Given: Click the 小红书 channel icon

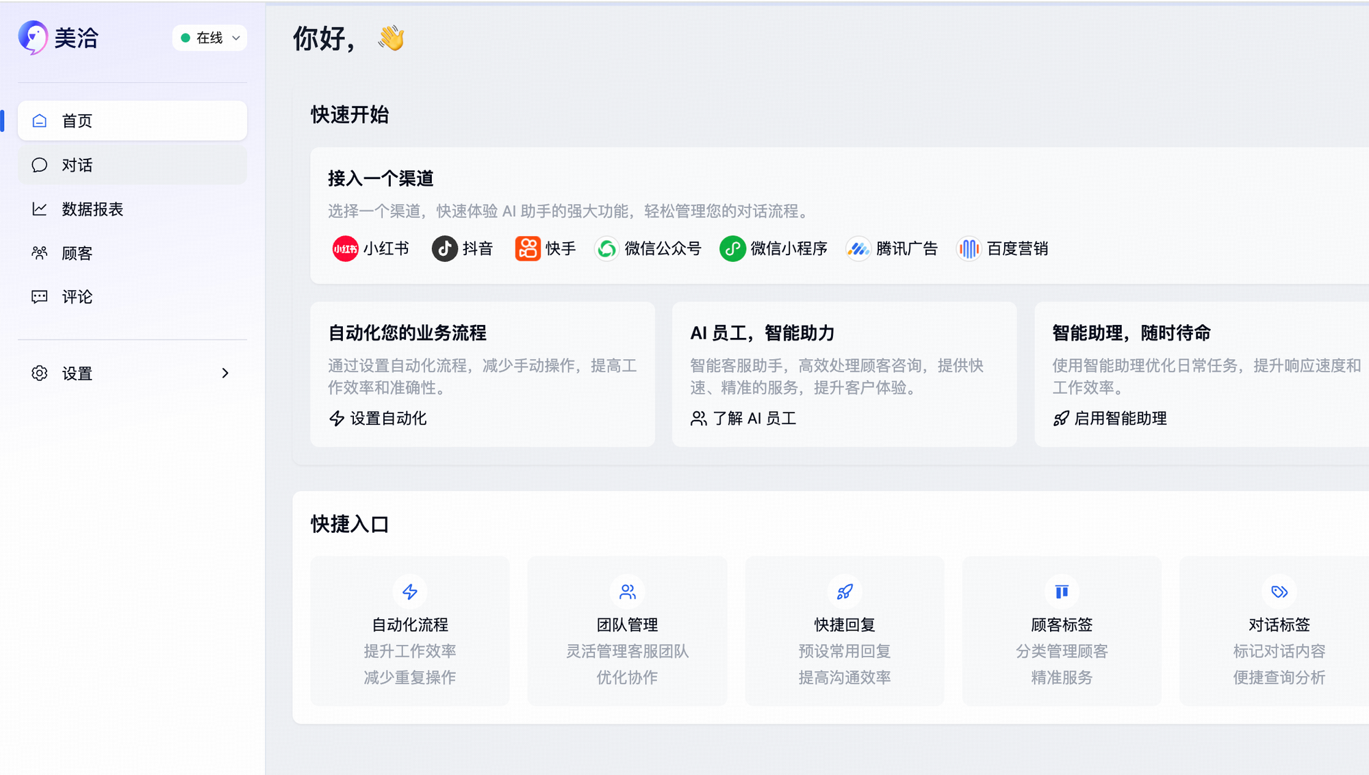Looking at the screenshot, I should 345,249.
